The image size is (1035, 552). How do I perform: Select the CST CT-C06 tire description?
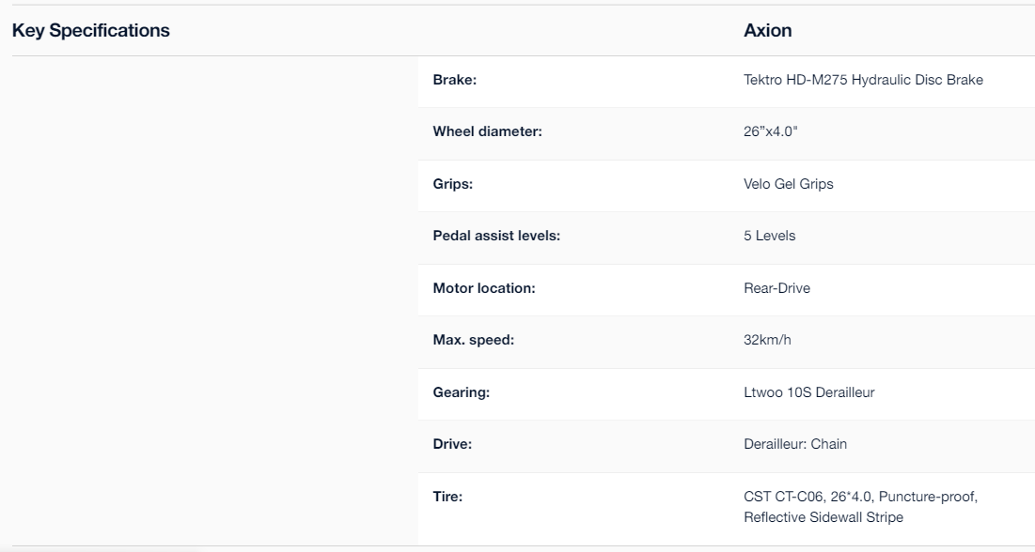click(x=861, y=507)
